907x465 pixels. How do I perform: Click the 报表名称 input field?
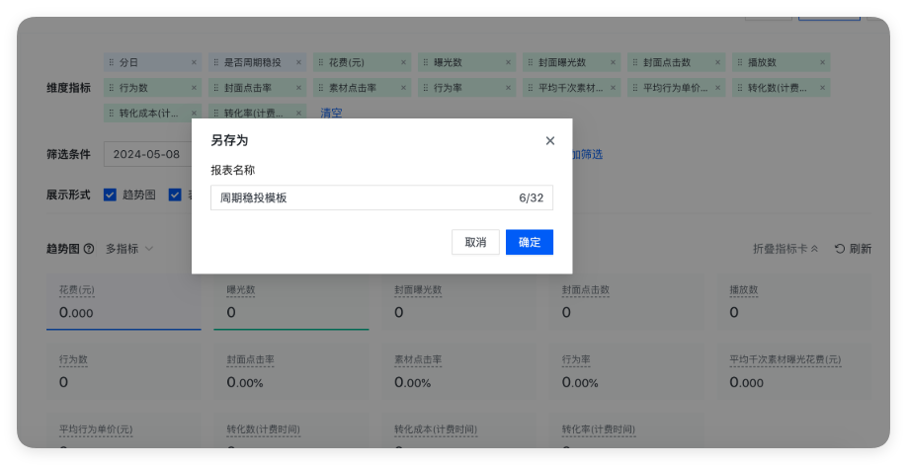[381, 197]
